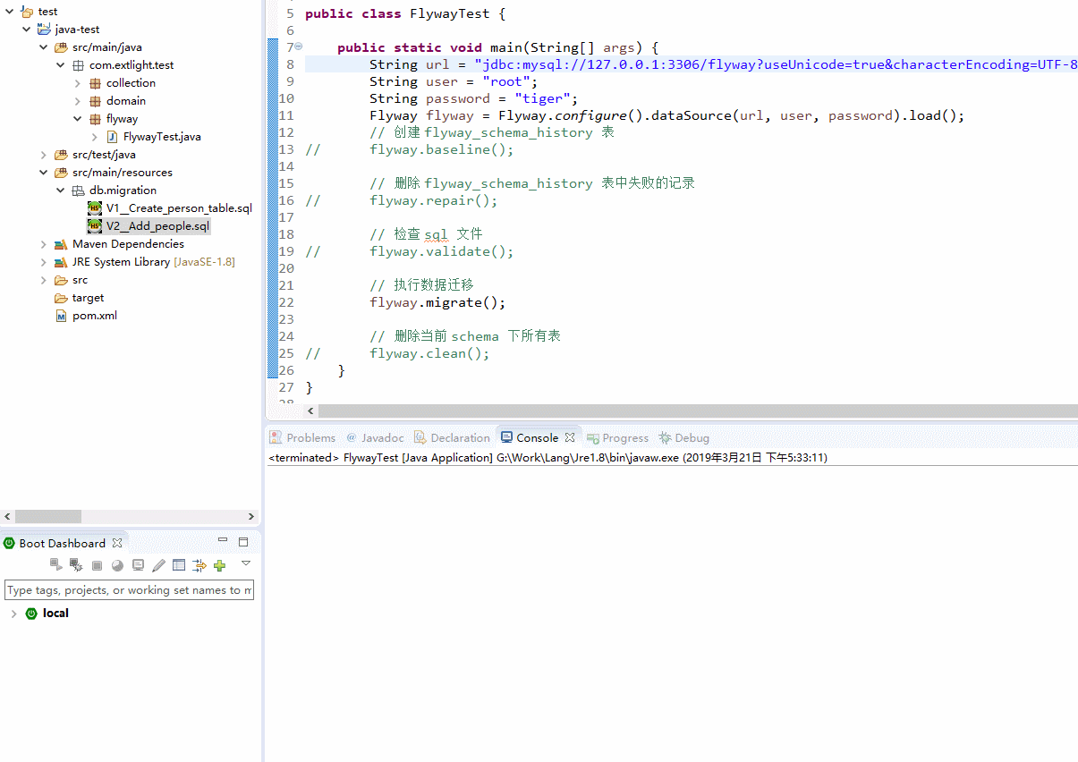Collapse the test working set node
This screenshot has width=1078, height=762.
(10, 11)
